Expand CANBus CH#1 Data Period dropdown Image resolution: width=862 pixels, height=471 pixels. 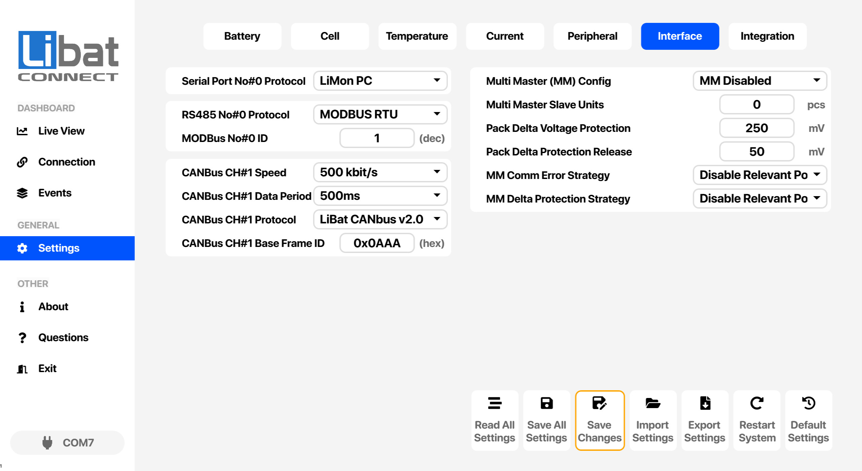380,196
